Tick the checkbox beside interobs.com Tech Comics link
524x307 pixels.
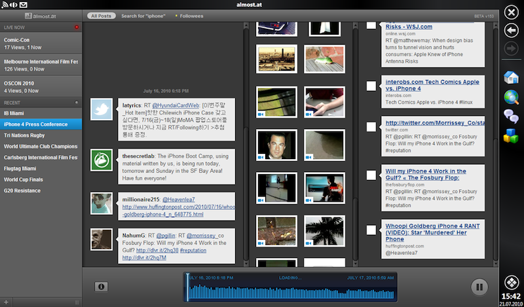click(x=371, y=85)
